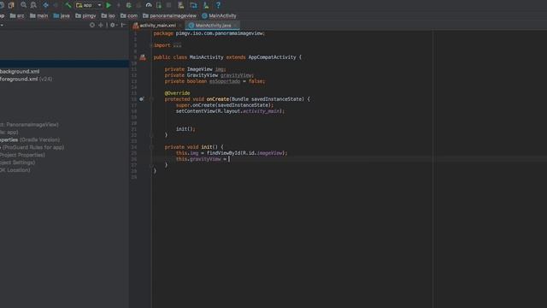
Task: Click the Paste clipboard icon in toolbar
Action: (x=11, y=5)
